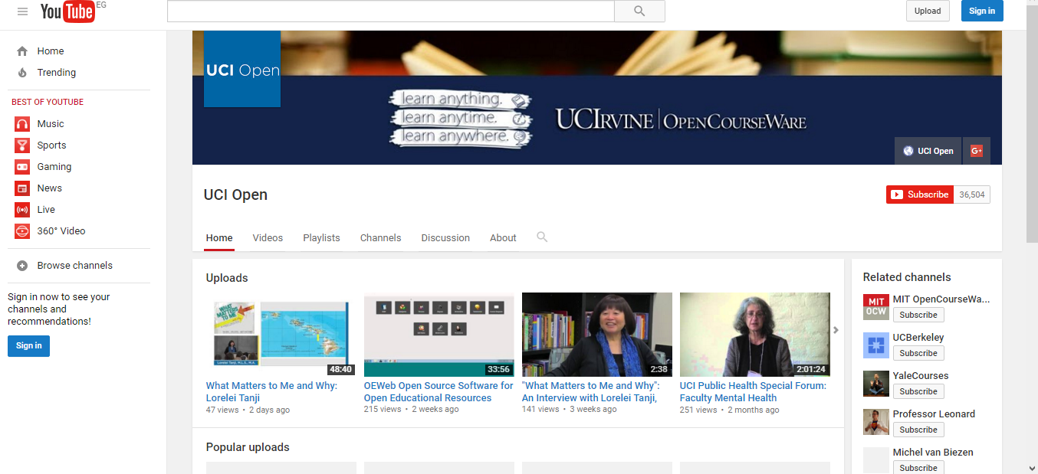1038x474 pixels.
Task: Open Interview with Lorelei Tanji video title
Action: click(x=590, y=392)
